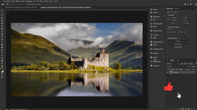Select the Rectangular Marquee tool
This screenshot has height=110, width=197.
[x=2, y=13]
